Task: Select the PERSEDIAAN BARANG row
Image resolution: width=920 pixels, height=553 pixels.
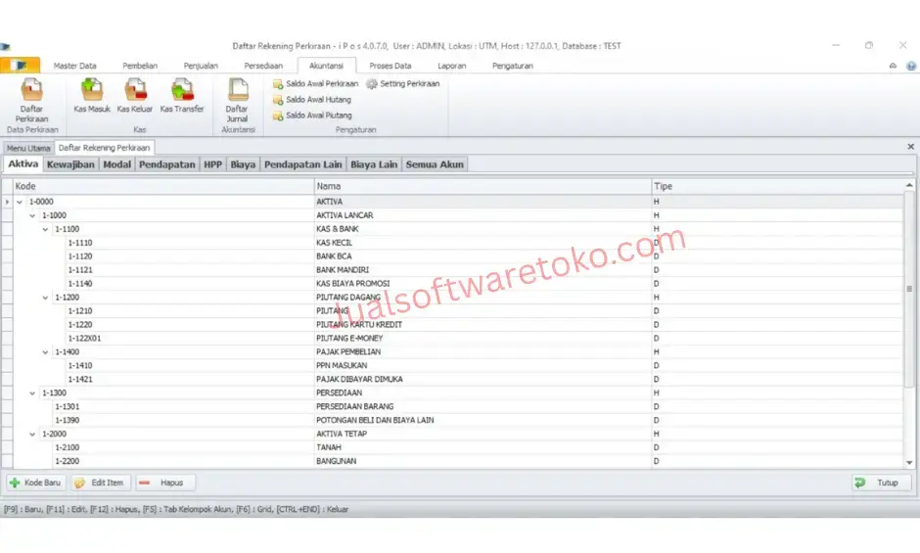Action: [458, 406]
